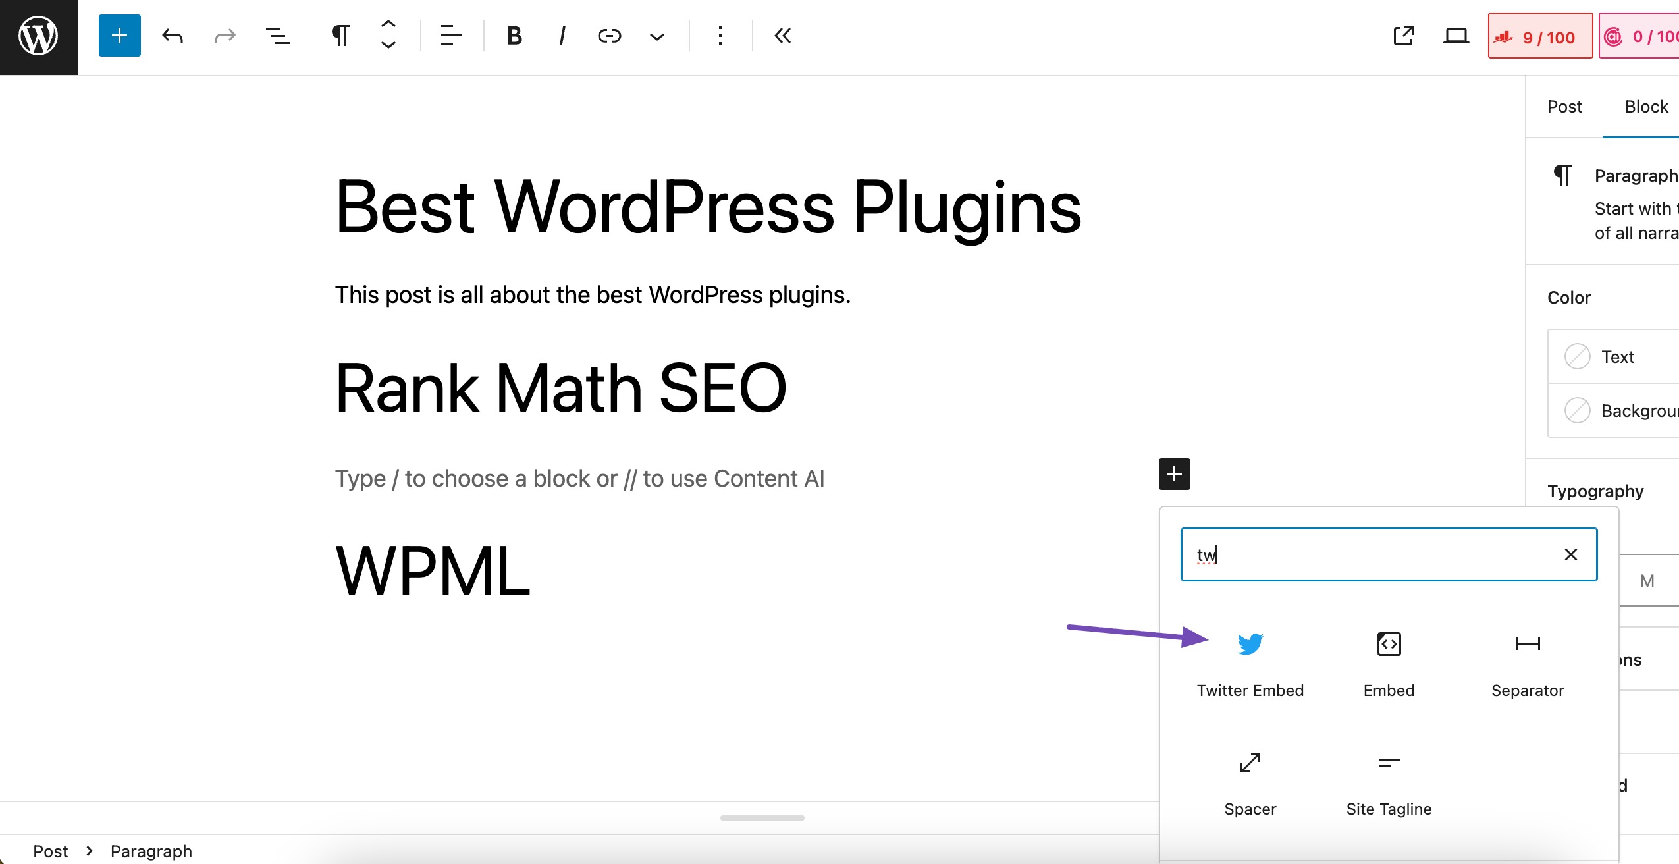Click the Typography panel heading
This screenshot has width=1679, height=864.
(1595, 491)
